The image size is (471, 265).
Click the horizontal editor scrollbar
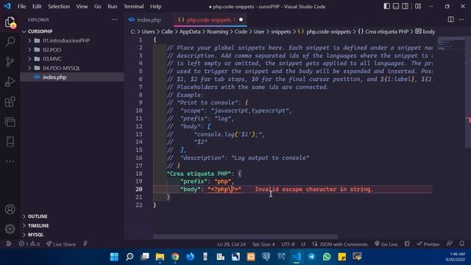(x=245, y=237)
